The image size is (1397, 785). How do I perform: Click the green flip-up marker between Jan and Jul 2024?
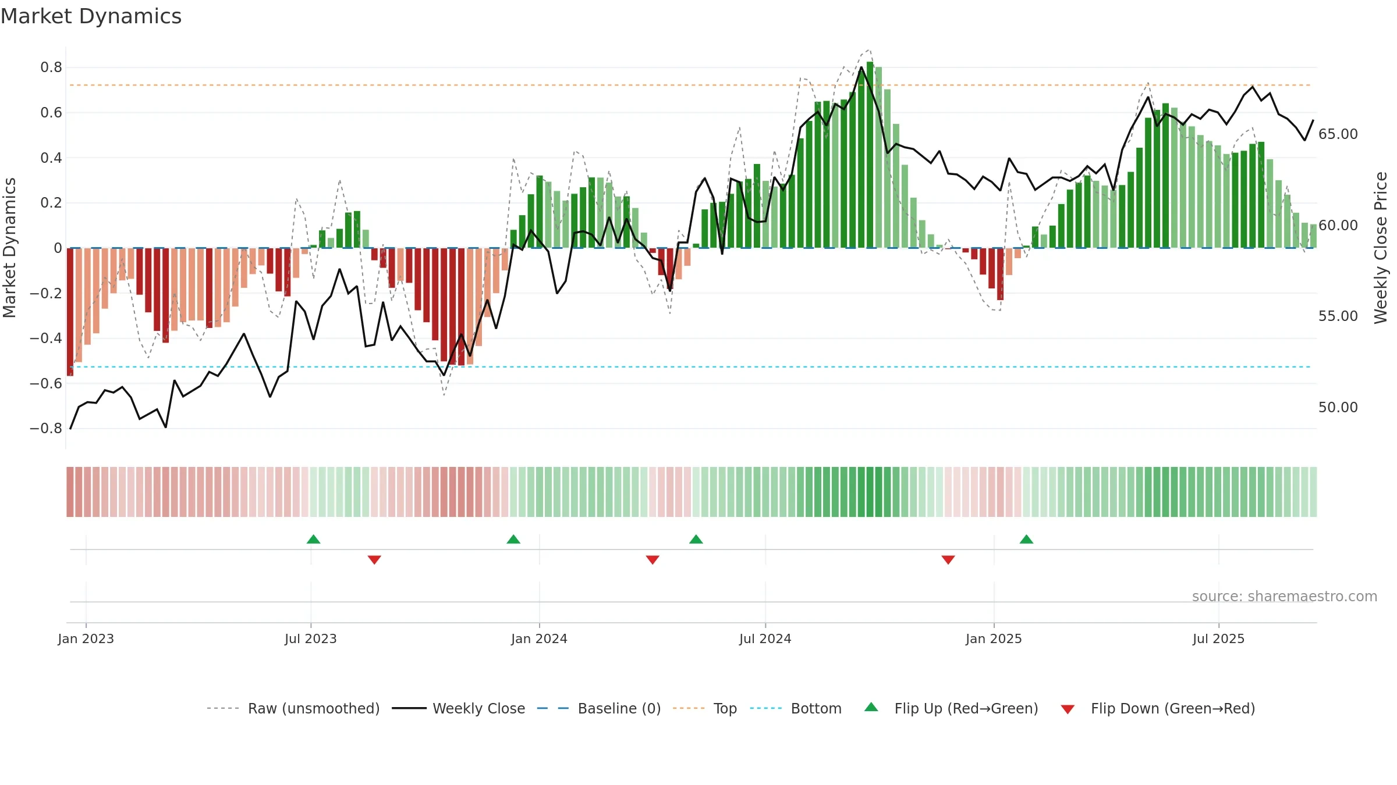(696, 539)
